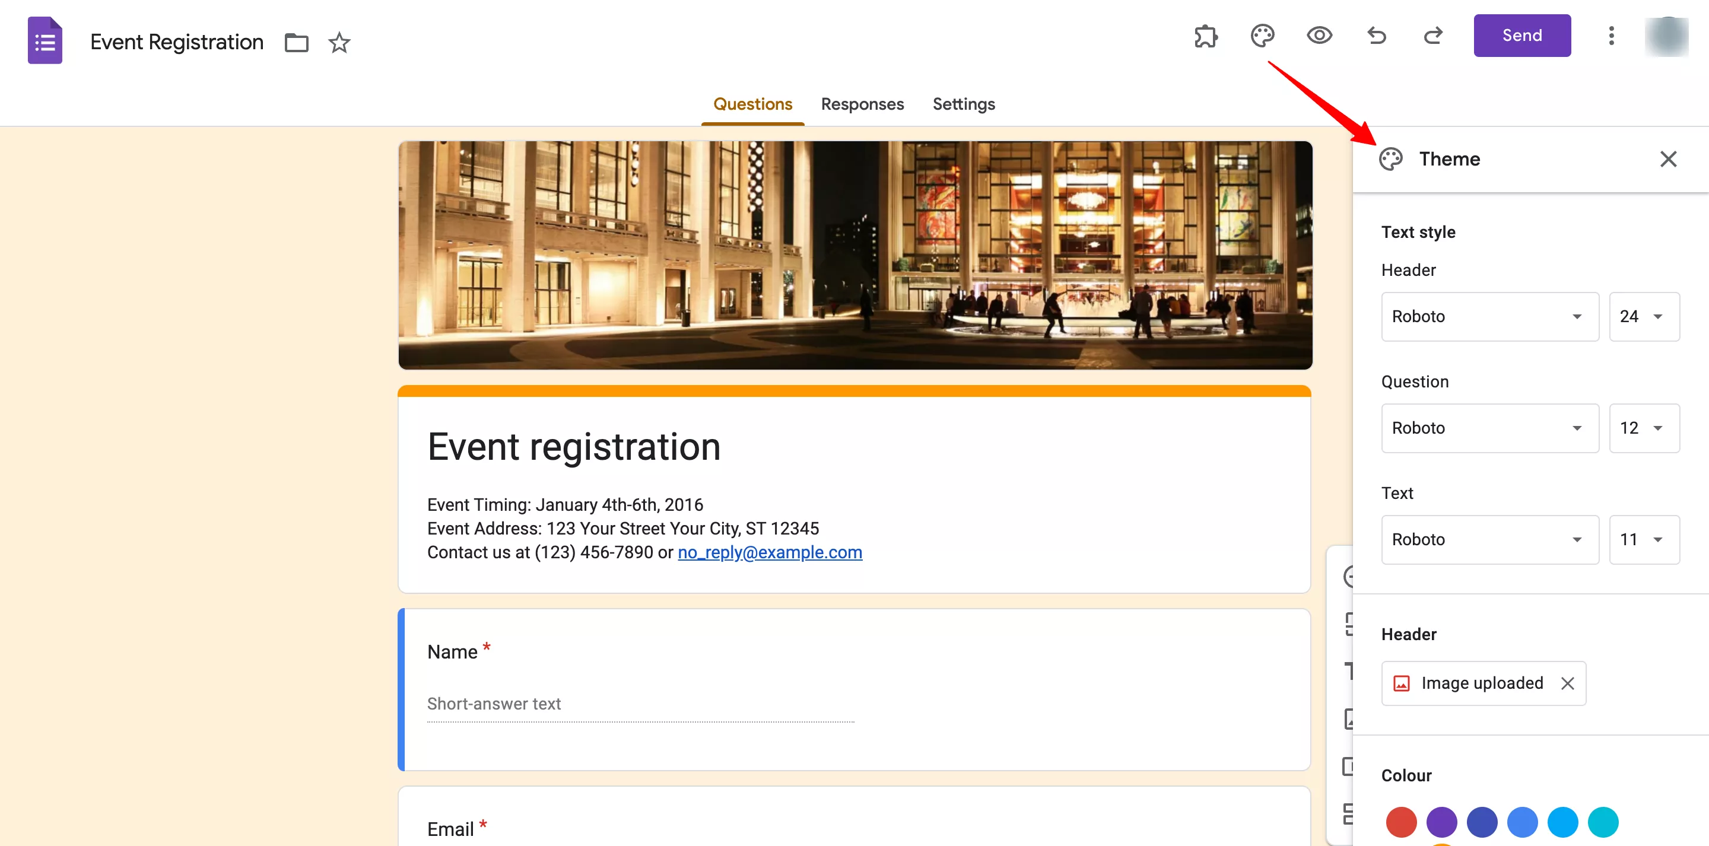The image size is (1709, 846).
Task: Toggle visibility of the Questions tab
Action: tap(753, 104)
